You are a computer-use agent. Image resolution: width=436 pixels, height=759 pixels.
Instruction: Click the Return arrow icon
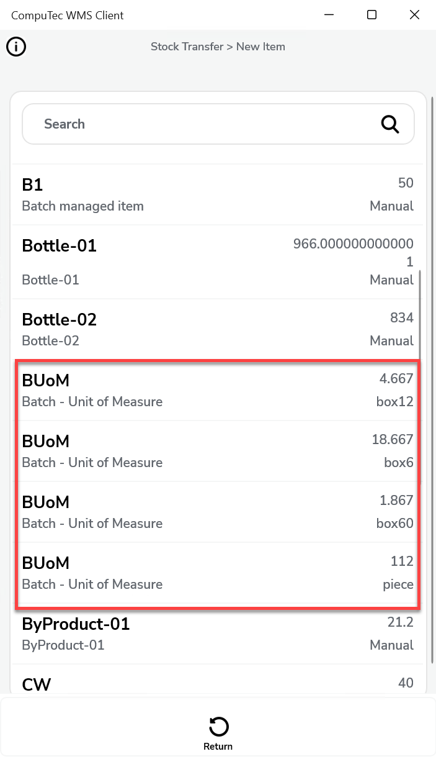[x=218, y=726]
